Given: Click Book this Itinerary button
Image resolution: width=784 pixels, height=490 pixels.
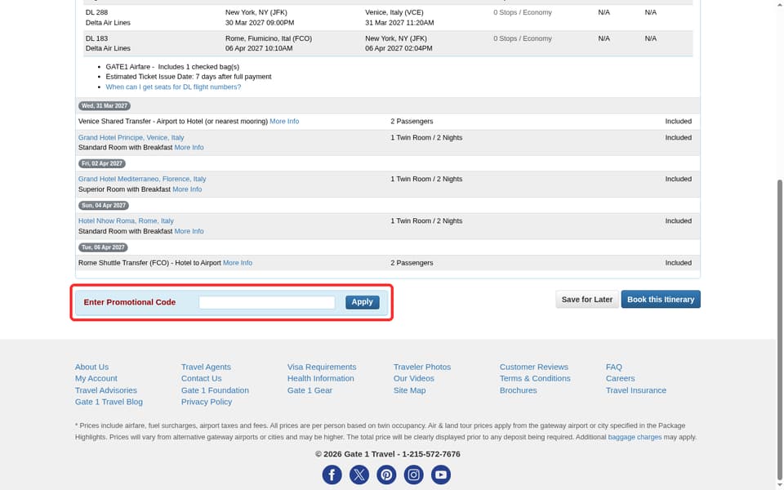Looking at the screenshot, I should tap(661, 300).
